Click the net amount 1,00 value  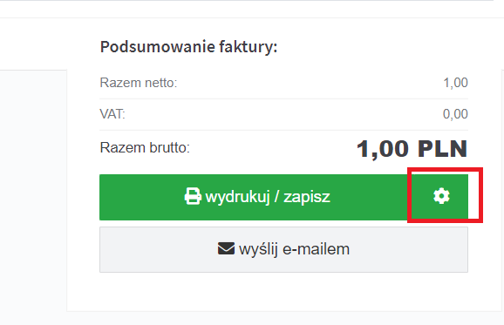click(x=455, y=83)
